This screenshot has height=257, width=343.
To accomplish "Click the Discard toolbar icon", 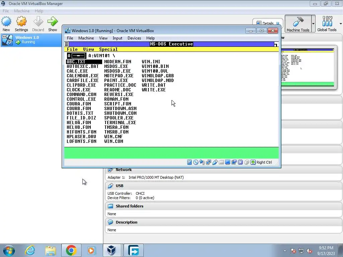I will pyautogui.click(x=38, y=21).
